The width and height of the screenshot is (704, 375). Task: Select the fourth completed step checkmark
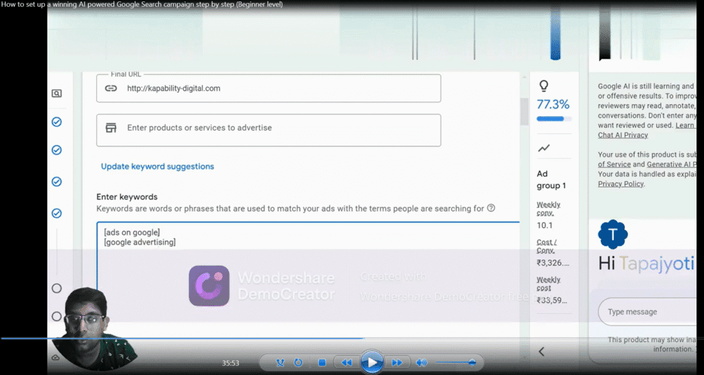pyautogui.click(x=57, y=214)
